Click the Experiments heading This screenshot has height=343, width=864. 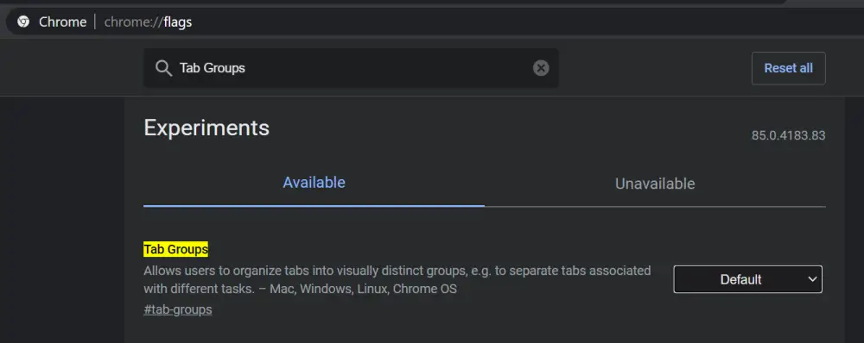click(206, 128)
